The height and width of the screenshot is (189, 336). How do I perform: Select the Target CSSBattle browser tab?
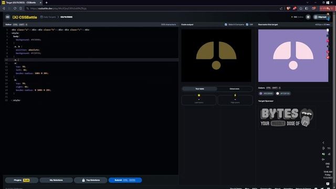[x=22, y=3]
